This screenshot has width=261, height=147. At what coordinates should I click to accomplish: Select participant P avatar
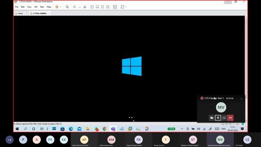(23, 140)
